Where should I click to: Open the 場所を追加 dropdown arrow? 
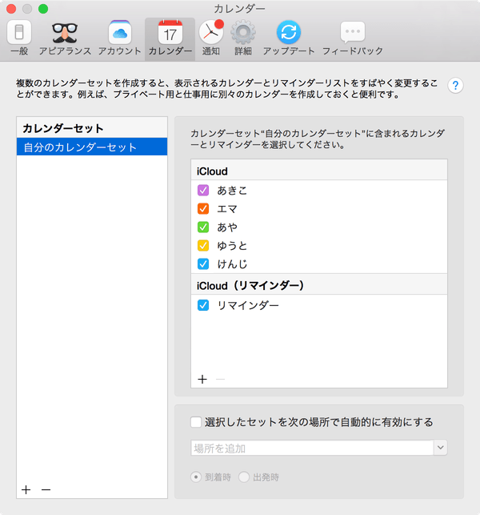point(440,448)
